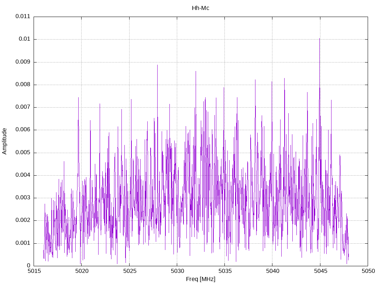Click y-axis tick label 0.001
The image size is (378, 284).
coord(23,243)
